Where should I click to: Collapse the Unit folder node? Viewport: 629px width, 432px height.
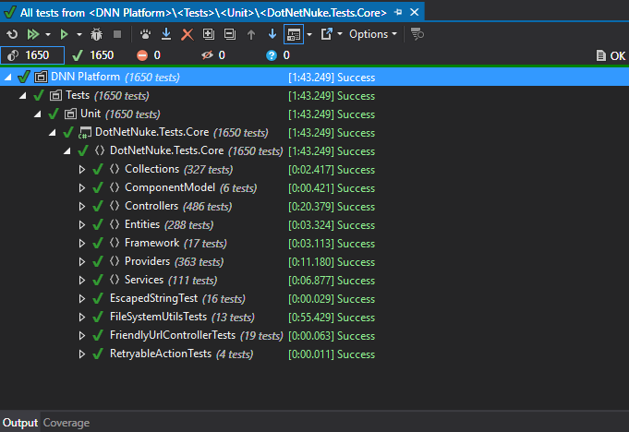point(37,114)
